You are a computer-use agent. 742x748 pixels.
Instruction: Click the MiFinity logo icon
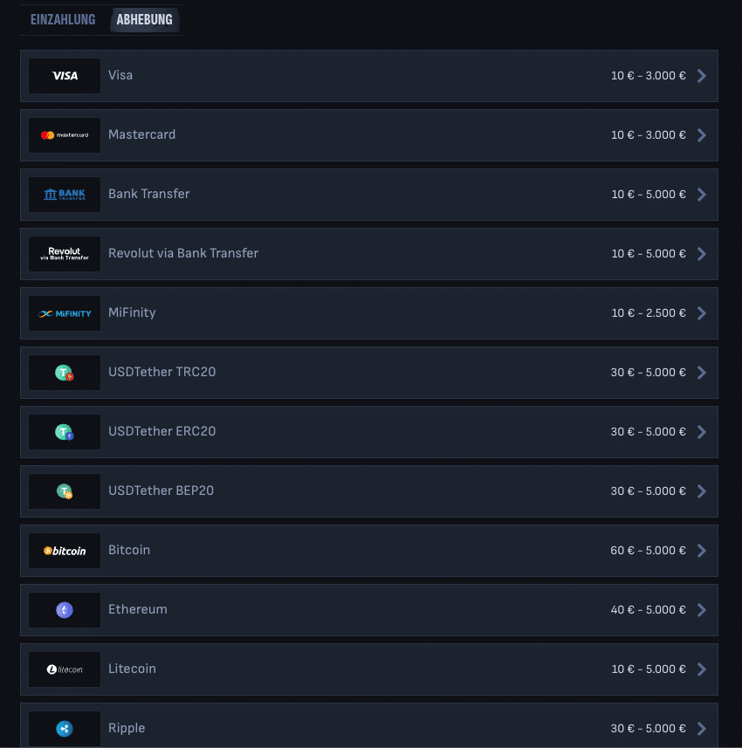point(65,313)
